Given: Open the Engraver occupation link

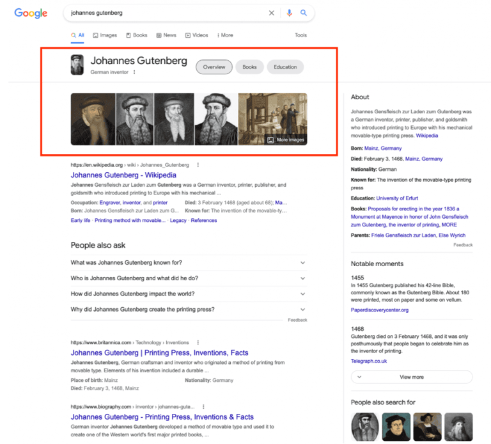Looking at the screenshot, I should coord(109,202).
